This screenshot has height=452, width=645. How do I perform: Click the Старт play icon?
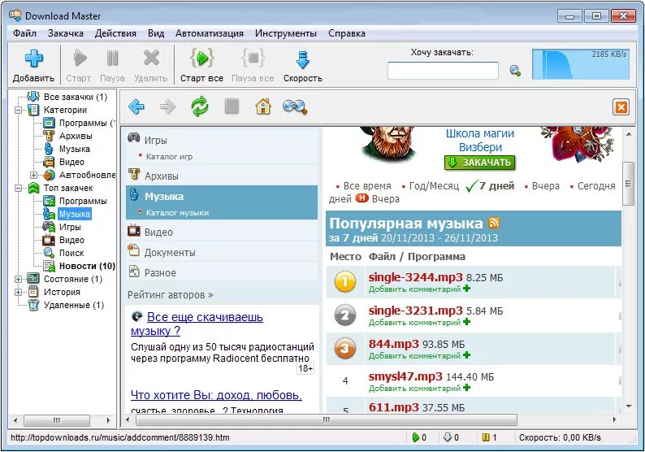click(80, 58)
